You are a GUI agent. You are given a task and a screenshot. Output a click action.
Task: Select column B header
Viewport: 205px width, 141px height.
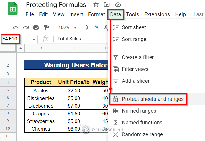coord(41,48)
